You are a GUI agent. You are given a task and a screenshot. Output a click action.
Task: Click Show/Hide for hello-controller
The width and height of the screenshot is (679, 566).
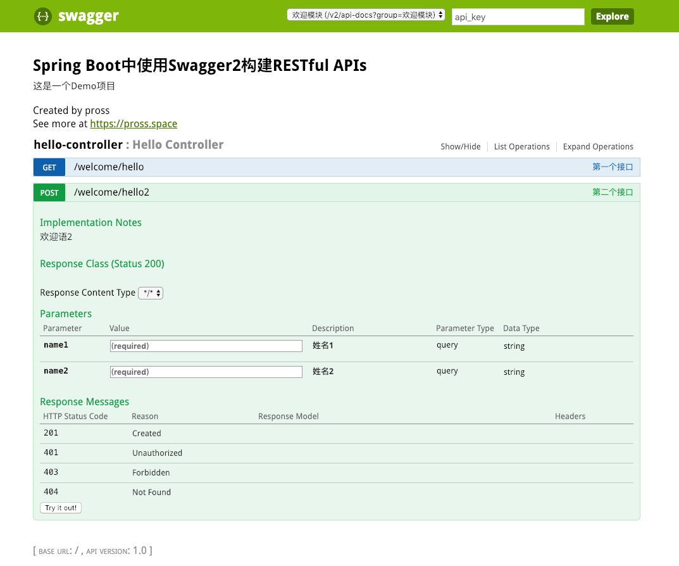pos(460,147)
